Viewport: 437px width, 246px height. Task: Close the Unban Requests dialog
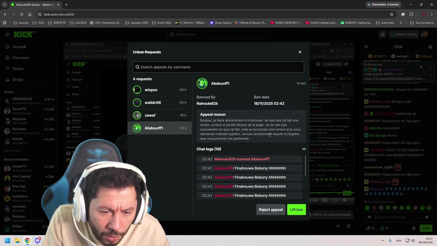[x=300, y=52]
